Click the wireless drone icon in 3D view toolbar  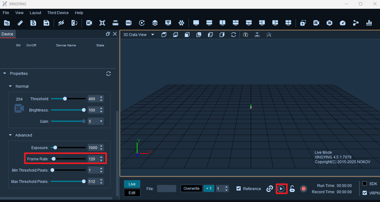click(257, 35)
